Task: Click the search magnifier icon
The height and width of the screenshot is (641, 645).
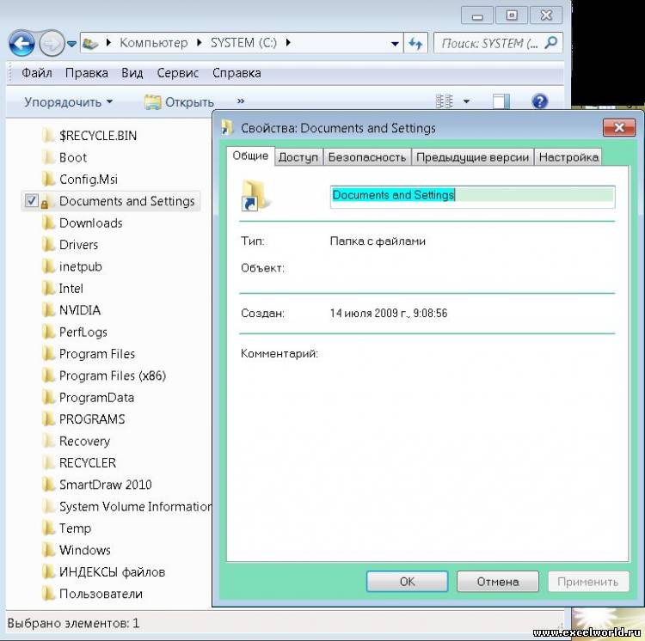Action: point(550,42)
